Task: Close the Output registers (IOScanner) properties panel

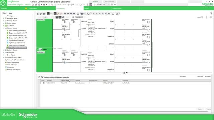Action: [42, 77]
